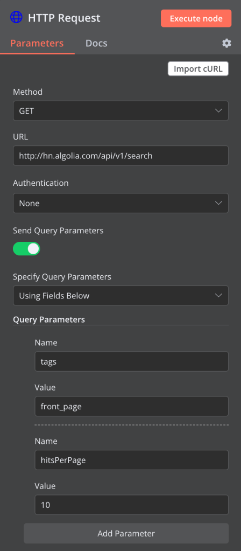
Task: Toggle the Send Query Parameters switch off
Action: pos(27,248)
